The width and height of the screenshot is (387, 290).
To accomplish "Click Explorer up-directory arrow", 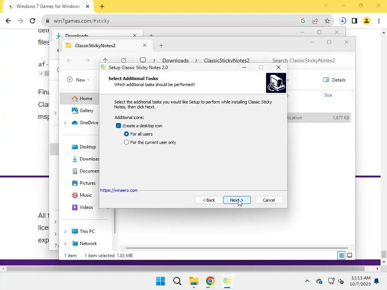I will (x=105, y=60).
